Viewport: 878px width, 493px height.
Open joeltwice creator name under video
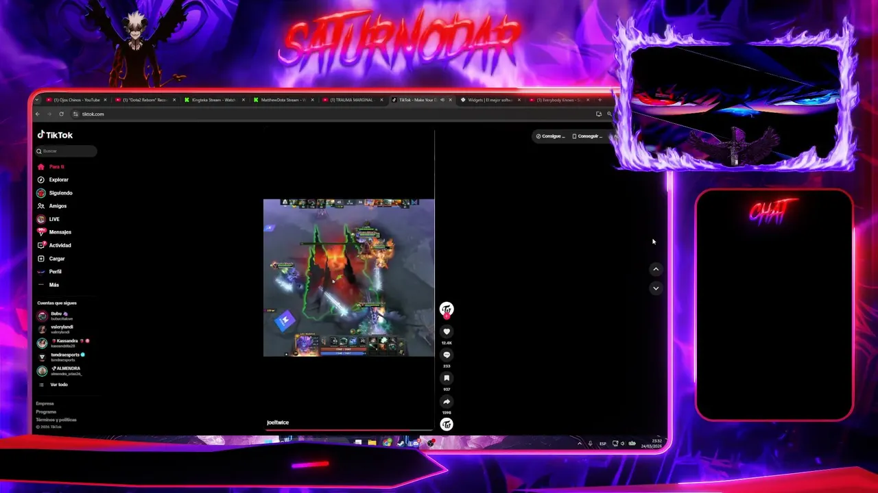coord(278,422)
